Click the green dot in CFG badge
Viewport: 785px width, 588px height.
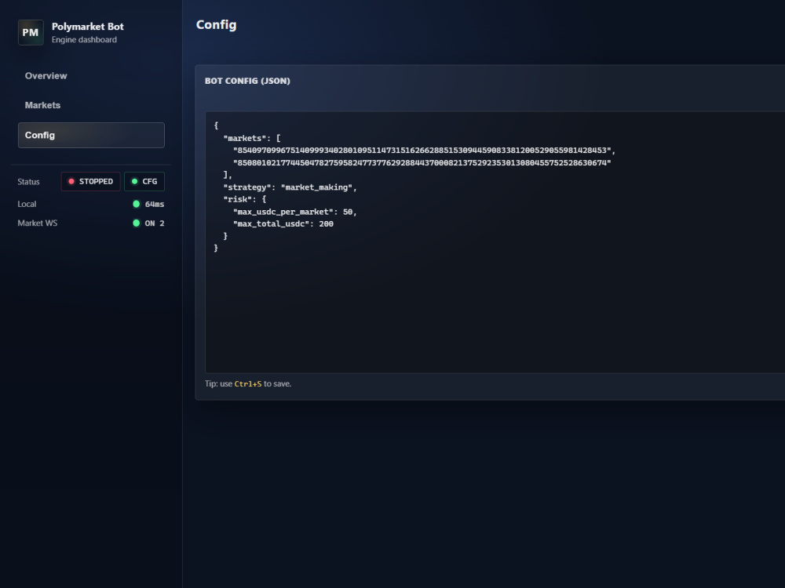[x=134, y=182]
